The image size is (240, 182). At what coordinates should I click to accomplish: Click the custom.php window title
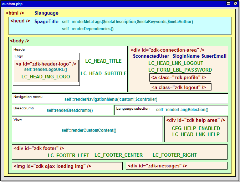[12, 4]
